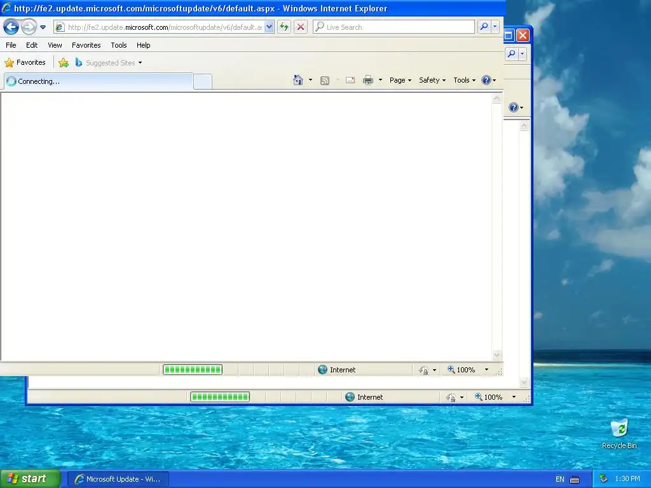651x488 pixels.
Task: Click the Back navigation arrow button
Action: pos(11,27)
